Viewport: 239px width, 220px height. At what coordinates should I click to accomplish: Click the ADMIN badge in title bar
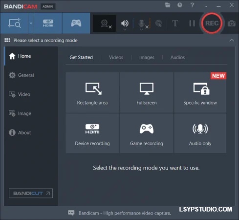(x=48, y=6)
